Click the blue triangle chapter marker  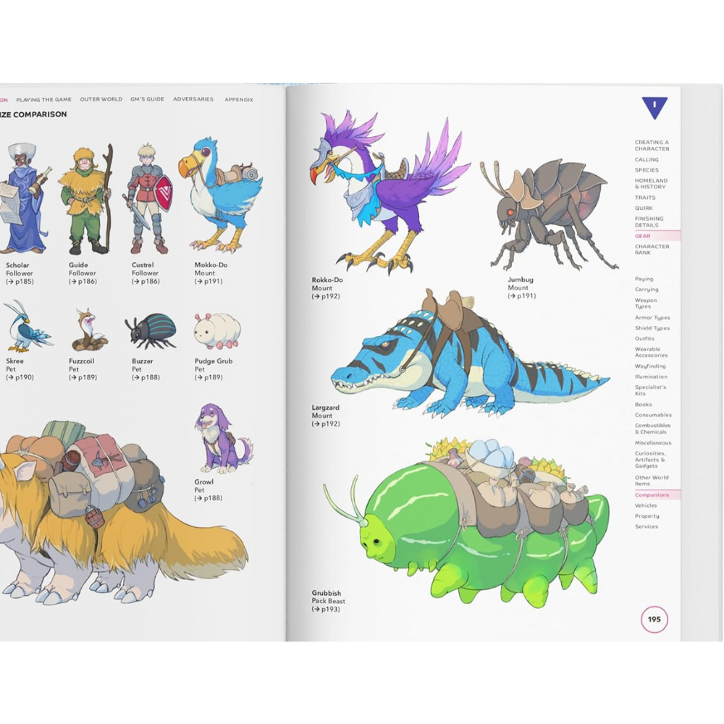click(x=654, y=108)
